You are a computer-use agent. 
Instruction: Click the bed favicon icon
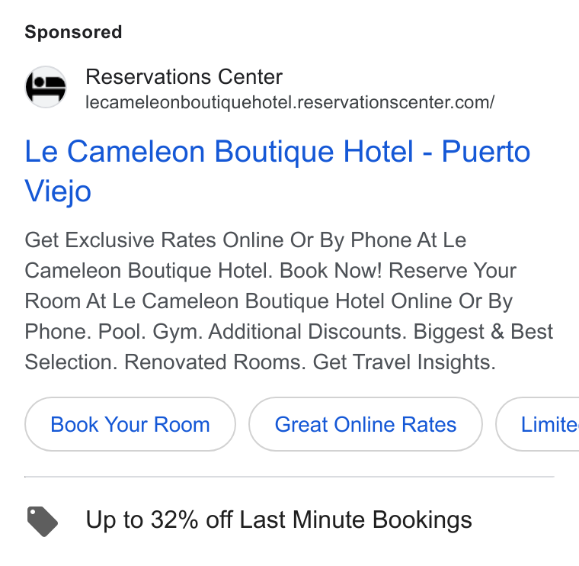click(46, 87)
